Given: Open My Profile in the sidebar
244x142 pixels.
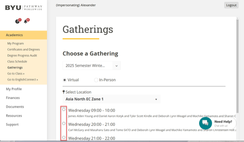Looking at the screenshot, I should point(14,89).
